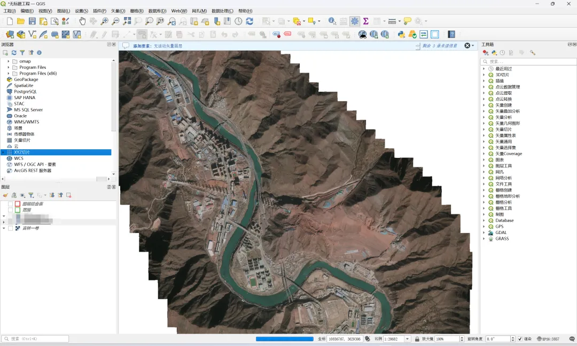Open Python Console icon

tap(401, 35)
